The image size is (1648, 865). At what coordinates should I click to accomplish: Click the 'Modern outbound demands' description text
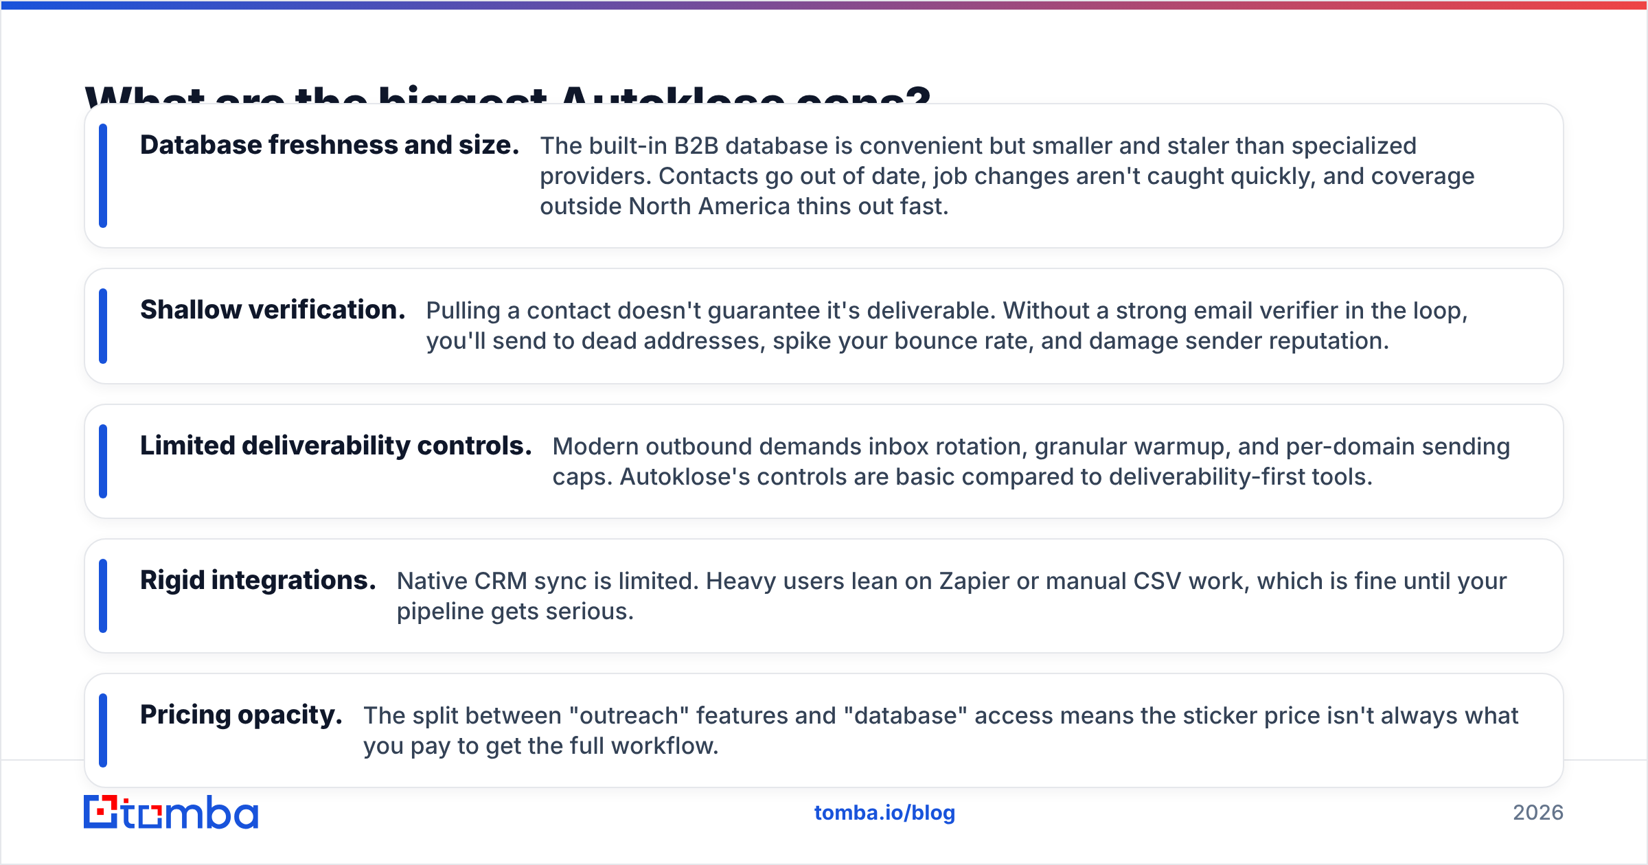pyautogui.click(x=1031, y=461)
